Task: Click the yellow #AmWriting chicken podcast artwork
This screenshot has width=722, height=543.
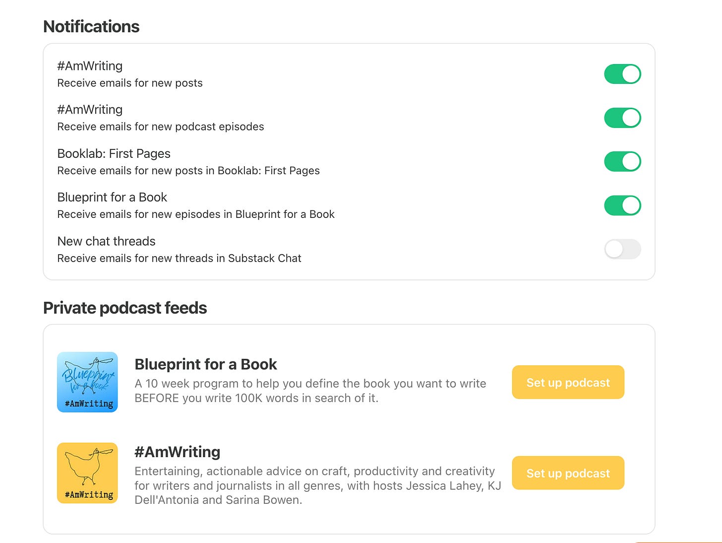Action: (87, 473)
